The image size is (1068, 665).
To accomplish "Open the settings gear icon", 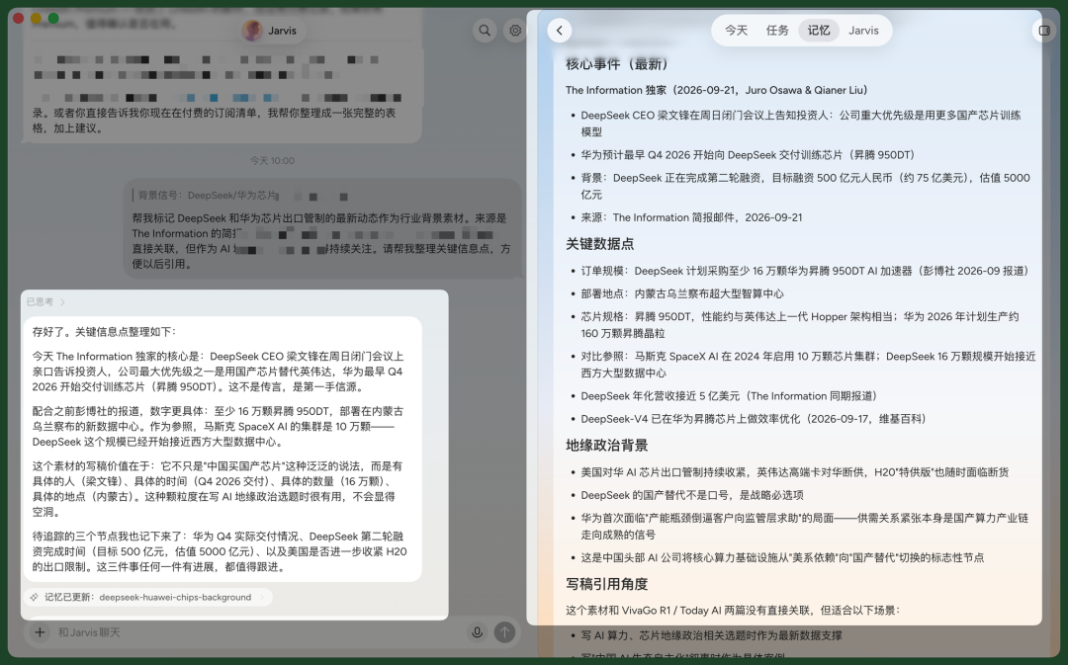I will tap(515, 31).
